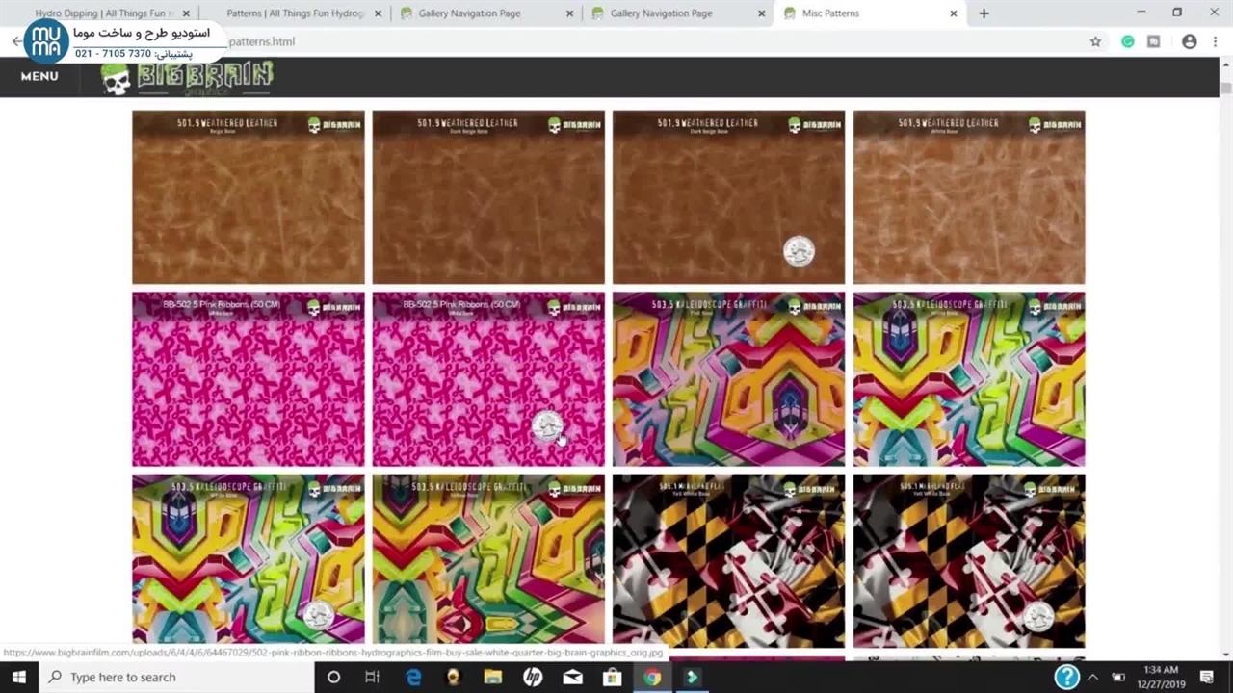1233x693 pixels.
Task: Open the Mail app from the taskbar
Action: [x=572, y=677]
